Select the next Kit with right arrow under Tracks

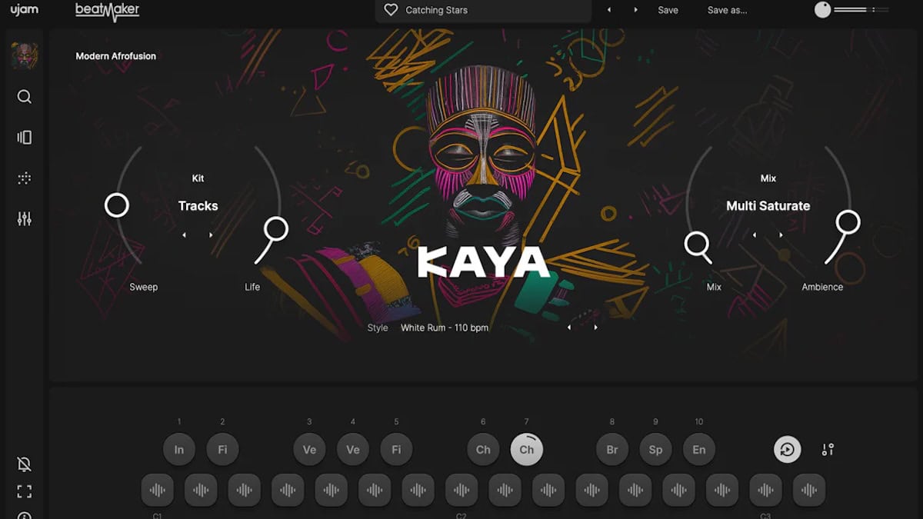coord(211,235)
